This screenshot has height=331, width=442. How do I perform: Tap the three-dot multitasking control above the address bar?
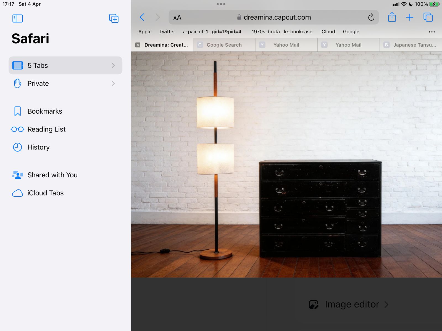coord(221,4)
